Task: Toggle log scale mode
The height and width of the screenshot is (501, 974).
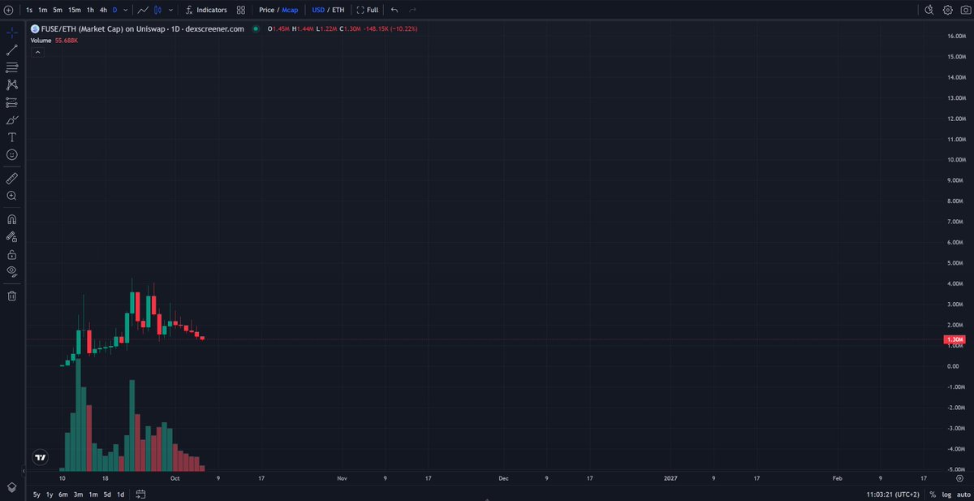Action: (x=946, y=494)
